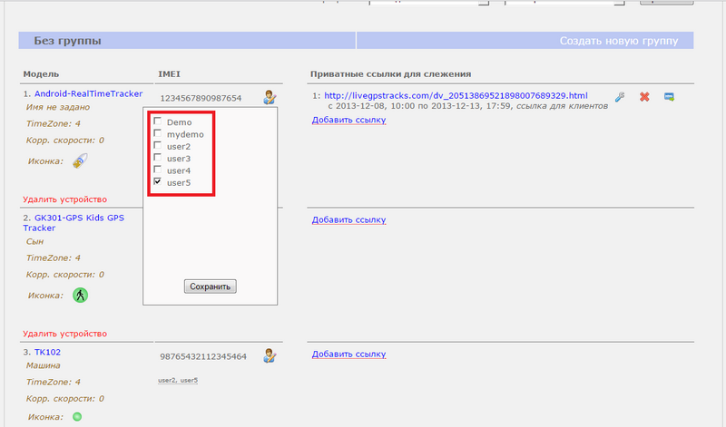Open user assignment icon for Android-RealTimeTracker
This screenshot has height=427, width=726.
click(x=270, y=97)
